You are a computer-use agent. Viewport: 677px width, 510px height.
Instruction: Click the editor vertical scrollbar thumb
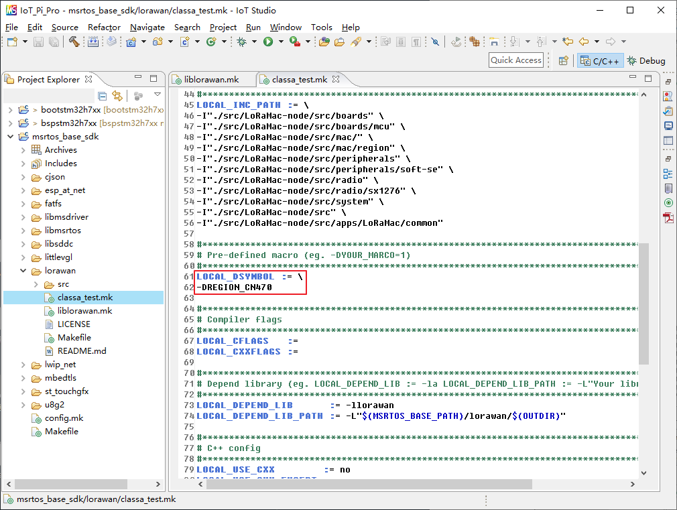(x=643, y=303)
